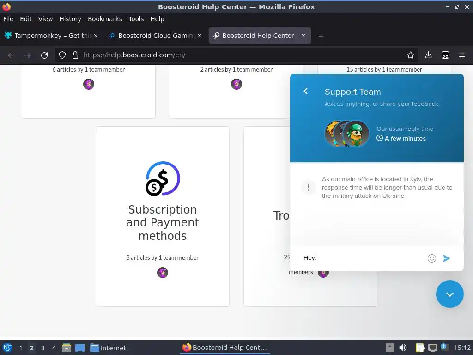
Task: Open a new browser tab
Action: tap(321, 36)
